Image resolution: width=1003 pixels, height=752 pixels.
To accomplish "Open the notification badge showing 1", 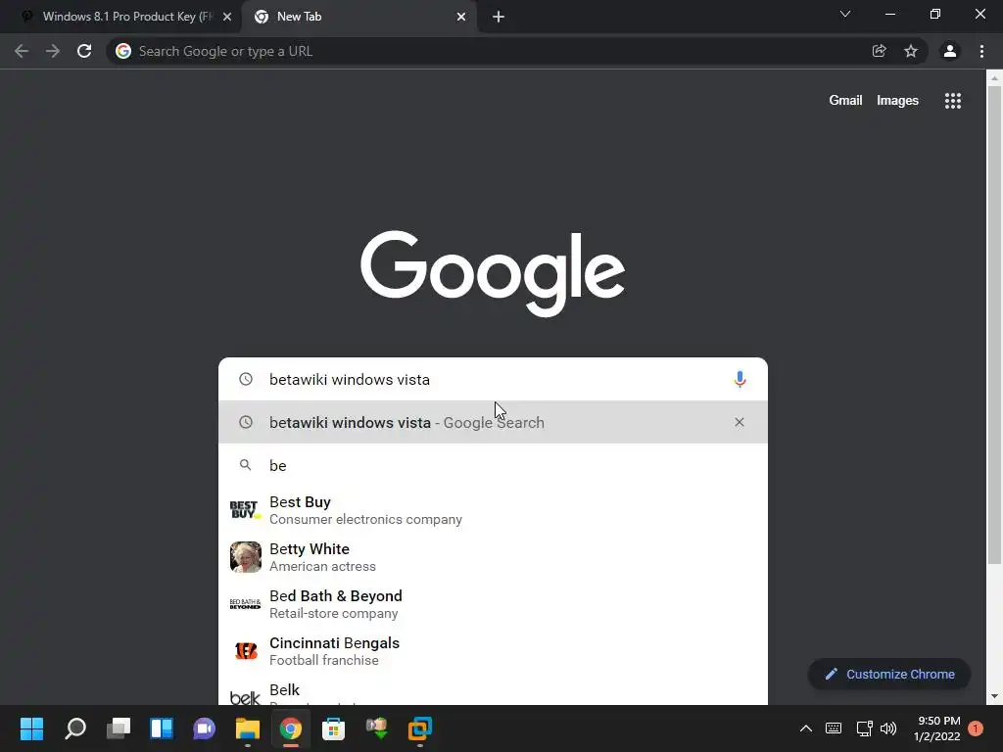I will (976, 728).
